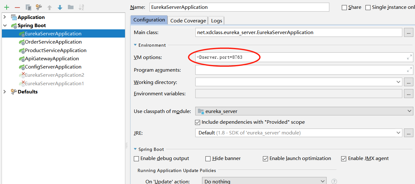415x184 pixels.
Task: Switch to the Code Coverage tab
Action: coord(188,21)
